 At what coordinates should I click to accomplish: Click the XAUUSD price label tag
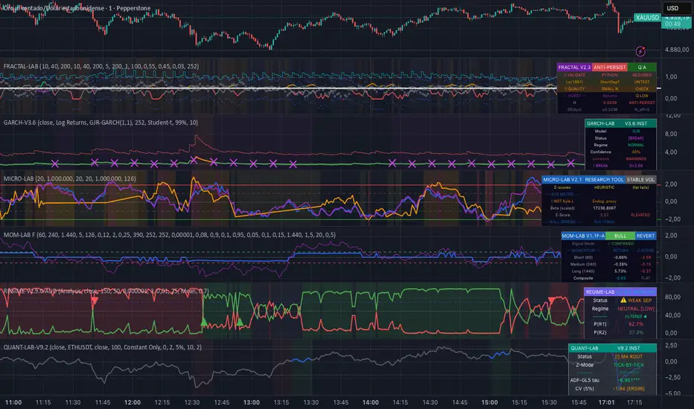647,18
